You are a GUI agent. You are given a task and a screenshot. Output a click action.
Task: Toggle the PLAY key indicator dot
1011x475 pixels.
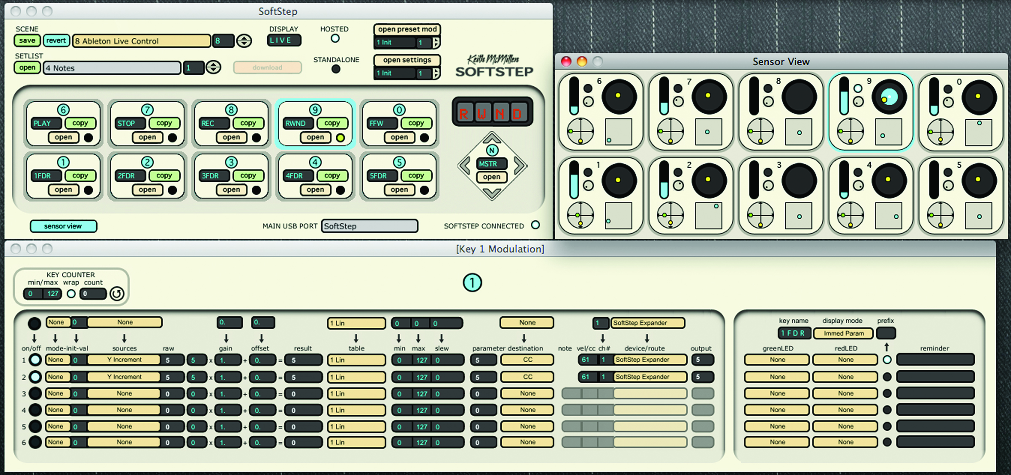coord(88,138)
